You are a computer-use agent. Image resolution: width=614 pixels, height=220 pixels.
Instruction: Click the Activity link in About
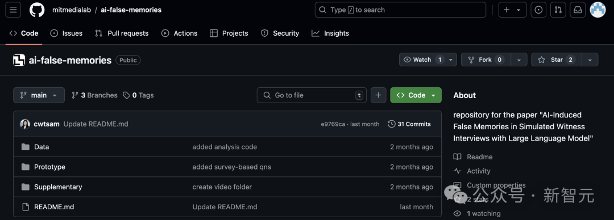[x=472, y=171]
